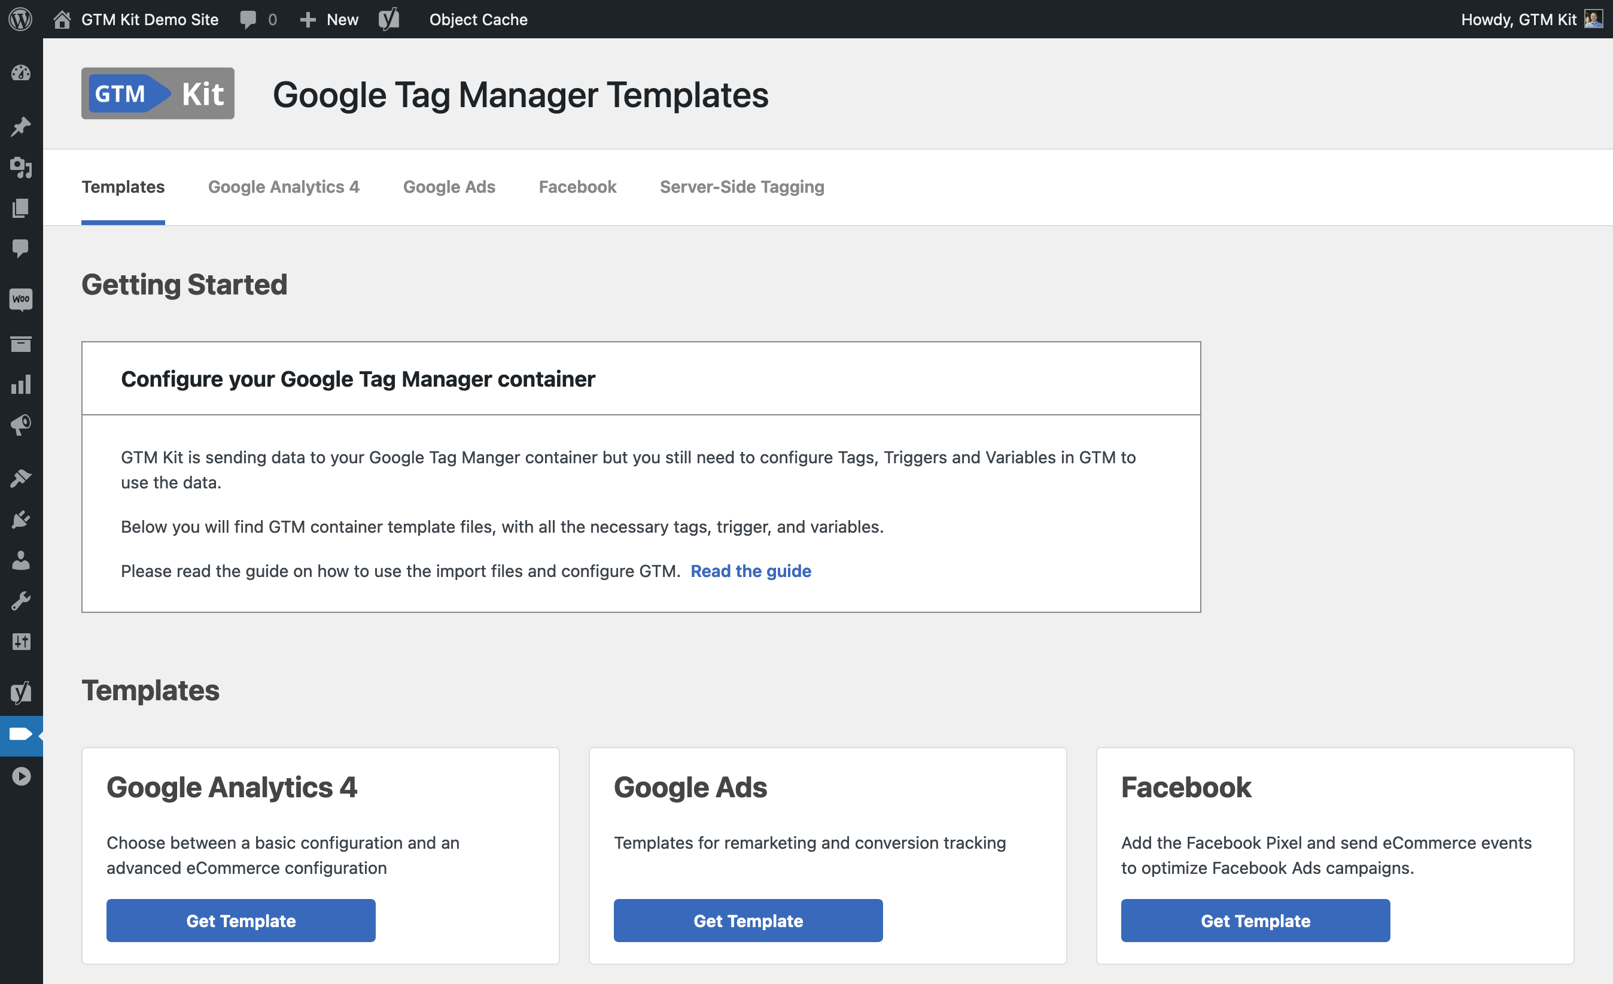Get the Google Ads template

748,921
